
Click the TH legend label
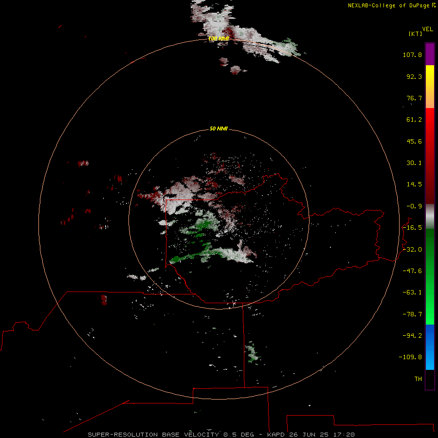click(x=418, y=379)
